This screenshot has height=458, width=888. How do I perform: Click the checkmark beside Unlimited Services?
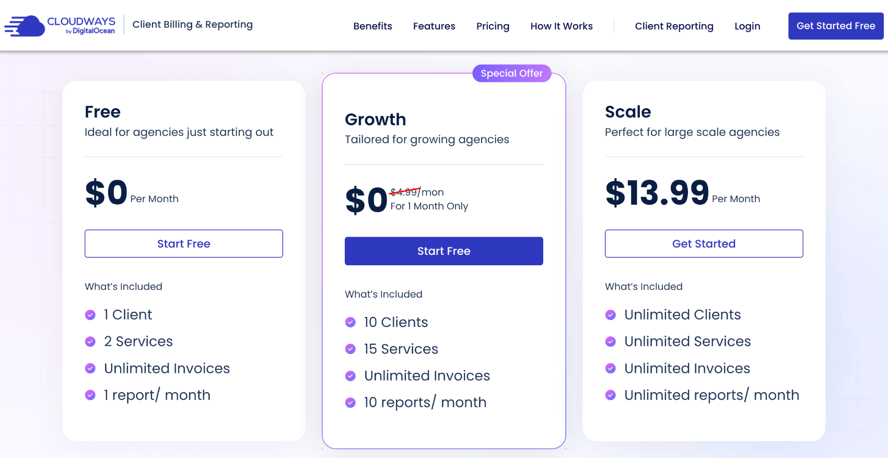tap(611, 341)
